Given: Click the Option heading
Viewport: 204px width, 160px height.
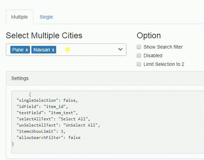Looking at the screenshot, I should pyautogui.click(x=149, y=36).
